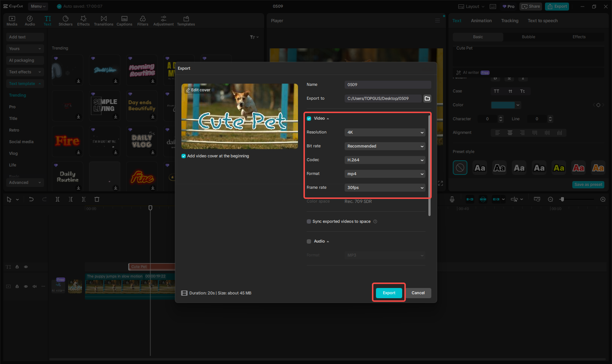The width and height of the screenshot is (612, 364).
Task: Switch to the Filters panel
Action: click(x=142, y=20)
